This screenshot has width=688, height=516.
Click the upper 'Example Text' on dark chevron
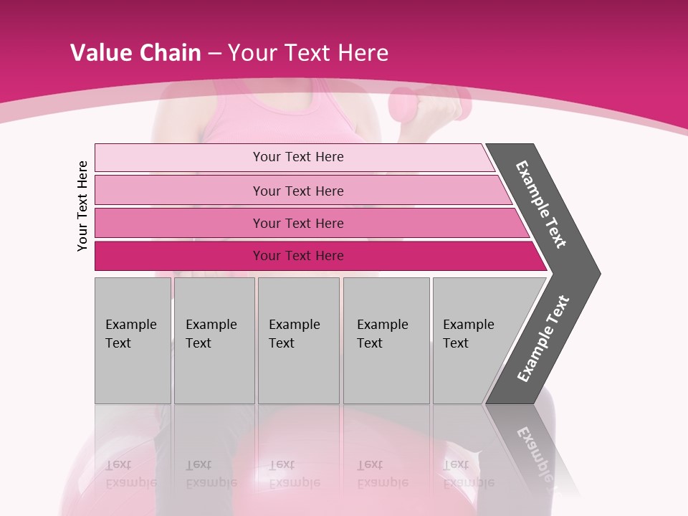pos(540,204)
